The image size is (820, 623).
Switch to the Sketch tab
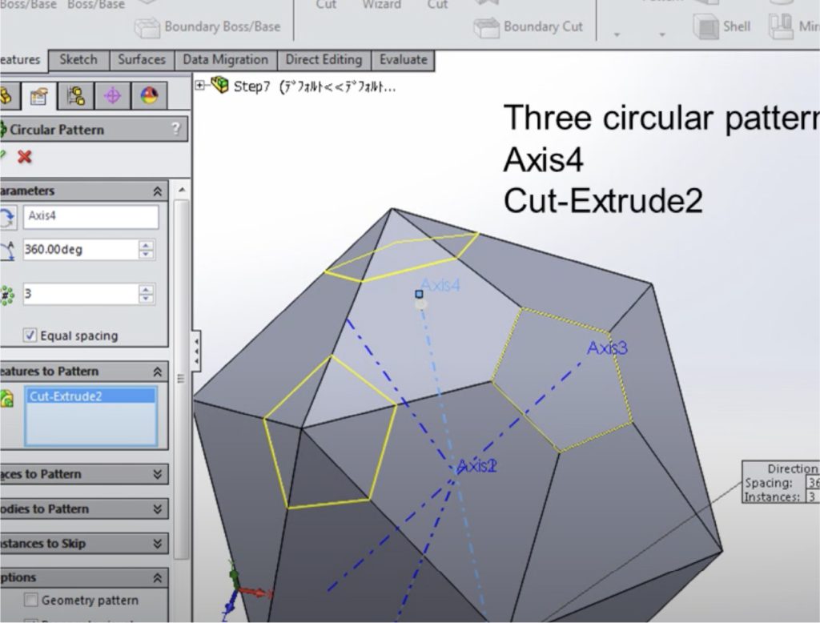coord(78,59)
